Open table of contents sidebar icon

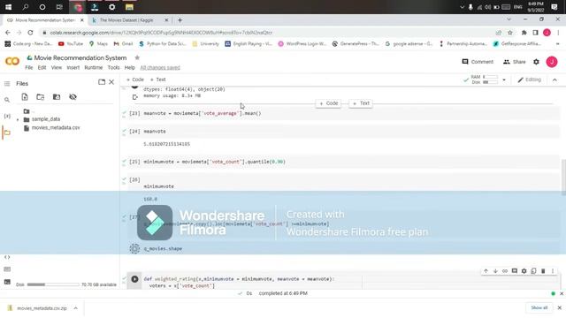[x=7, y=84]
